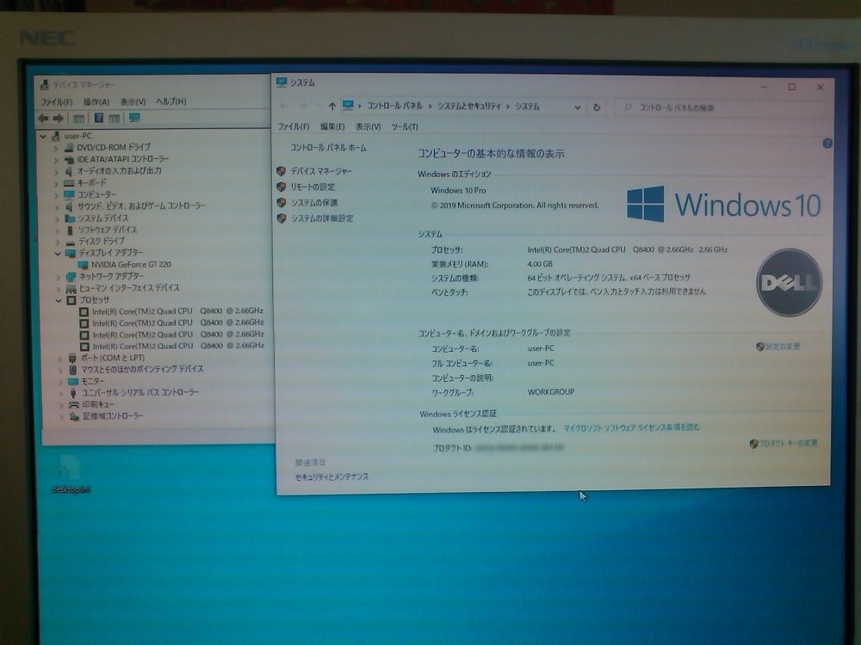Viewport: 861px width, 645px height.
Task: Expand IDE ATA/ATAPI コントローラー
Action: [56, 160]
